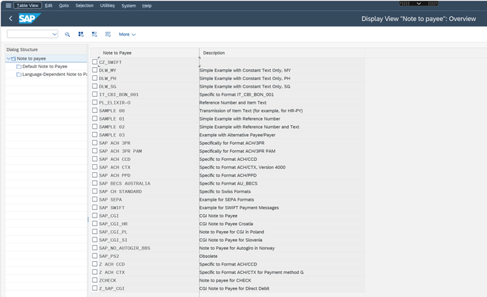The height and width of the screenshot is (297, 487).
Task: Click the SAP_CGI_PL cell
Action: pos(148,232)
